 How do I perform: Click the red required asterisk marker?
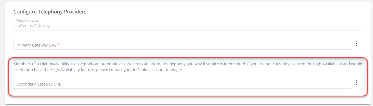[x=58, y=44]
